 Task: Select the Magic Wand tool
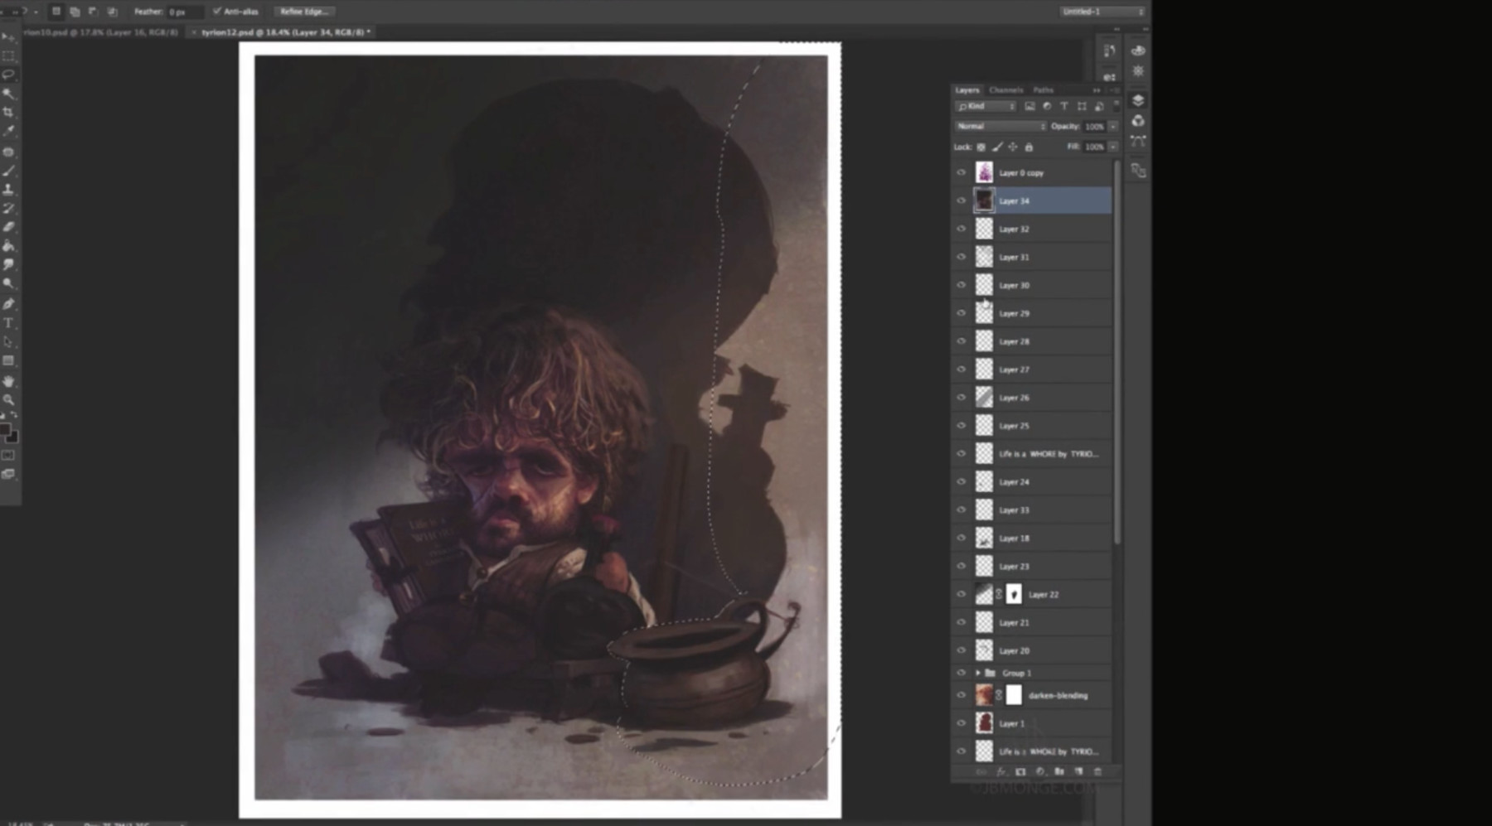coord(8,94)
